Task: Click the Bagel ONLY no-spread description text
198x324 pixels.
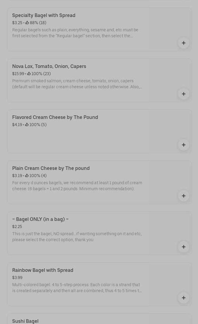Action: click(77, 237)
